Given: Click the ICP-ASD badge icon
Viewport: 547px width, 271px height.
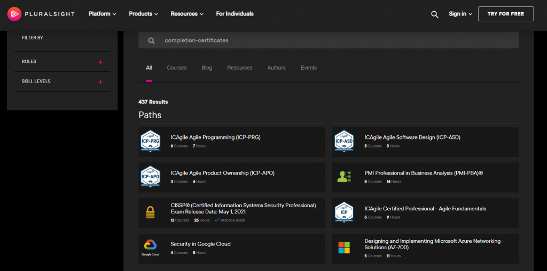Looking at the screenshot, I should tap(344, 141).
